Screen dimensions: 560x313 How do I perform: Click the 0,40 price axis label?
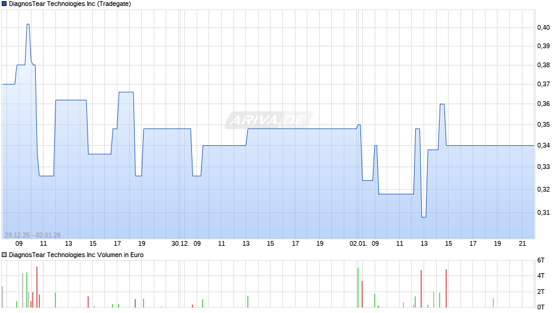(543, 27)
